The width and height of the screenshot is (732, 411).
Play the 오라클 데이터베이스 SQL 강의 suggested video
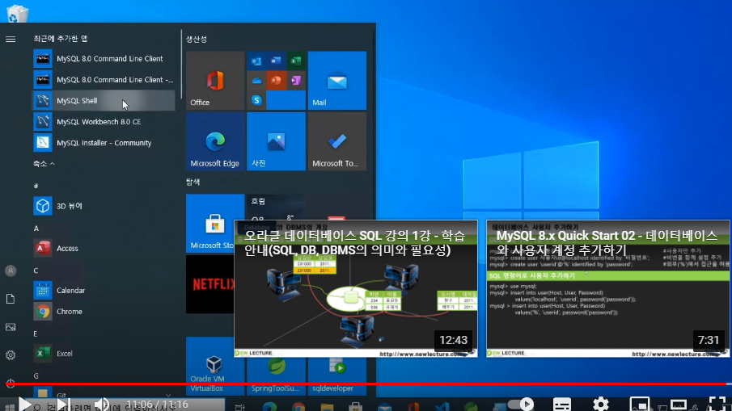(x=356, y=289)
